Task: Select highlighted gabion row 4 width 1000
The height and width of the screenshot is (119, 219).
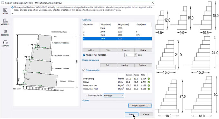Action: tap(117, 39)
